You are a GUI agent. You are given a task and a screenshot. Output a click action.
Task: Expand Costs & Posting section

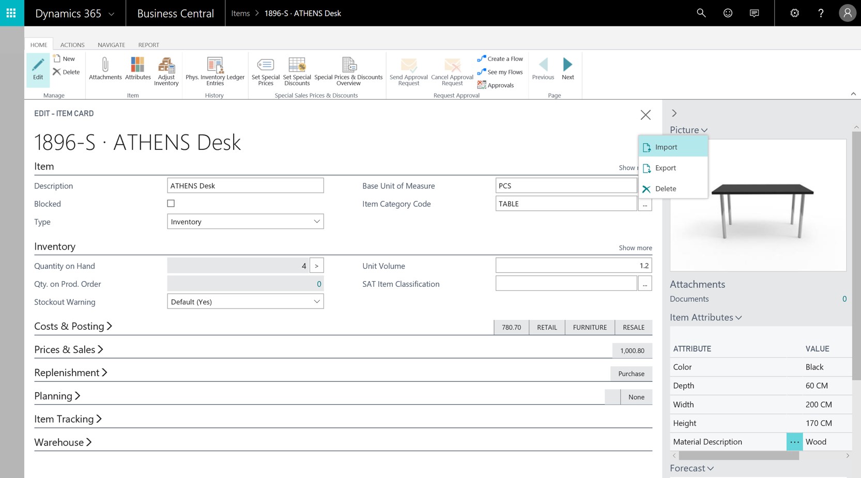tap(73, 326)
